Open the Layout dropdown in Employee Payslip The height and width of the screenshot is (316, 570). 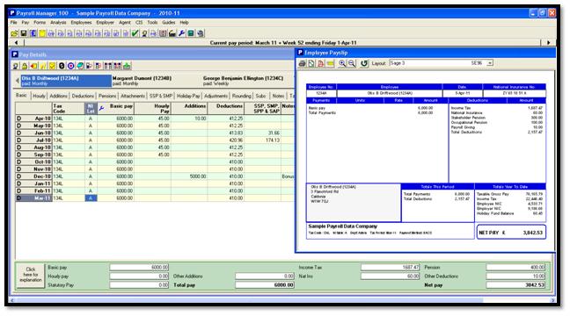tap(490, 63)
